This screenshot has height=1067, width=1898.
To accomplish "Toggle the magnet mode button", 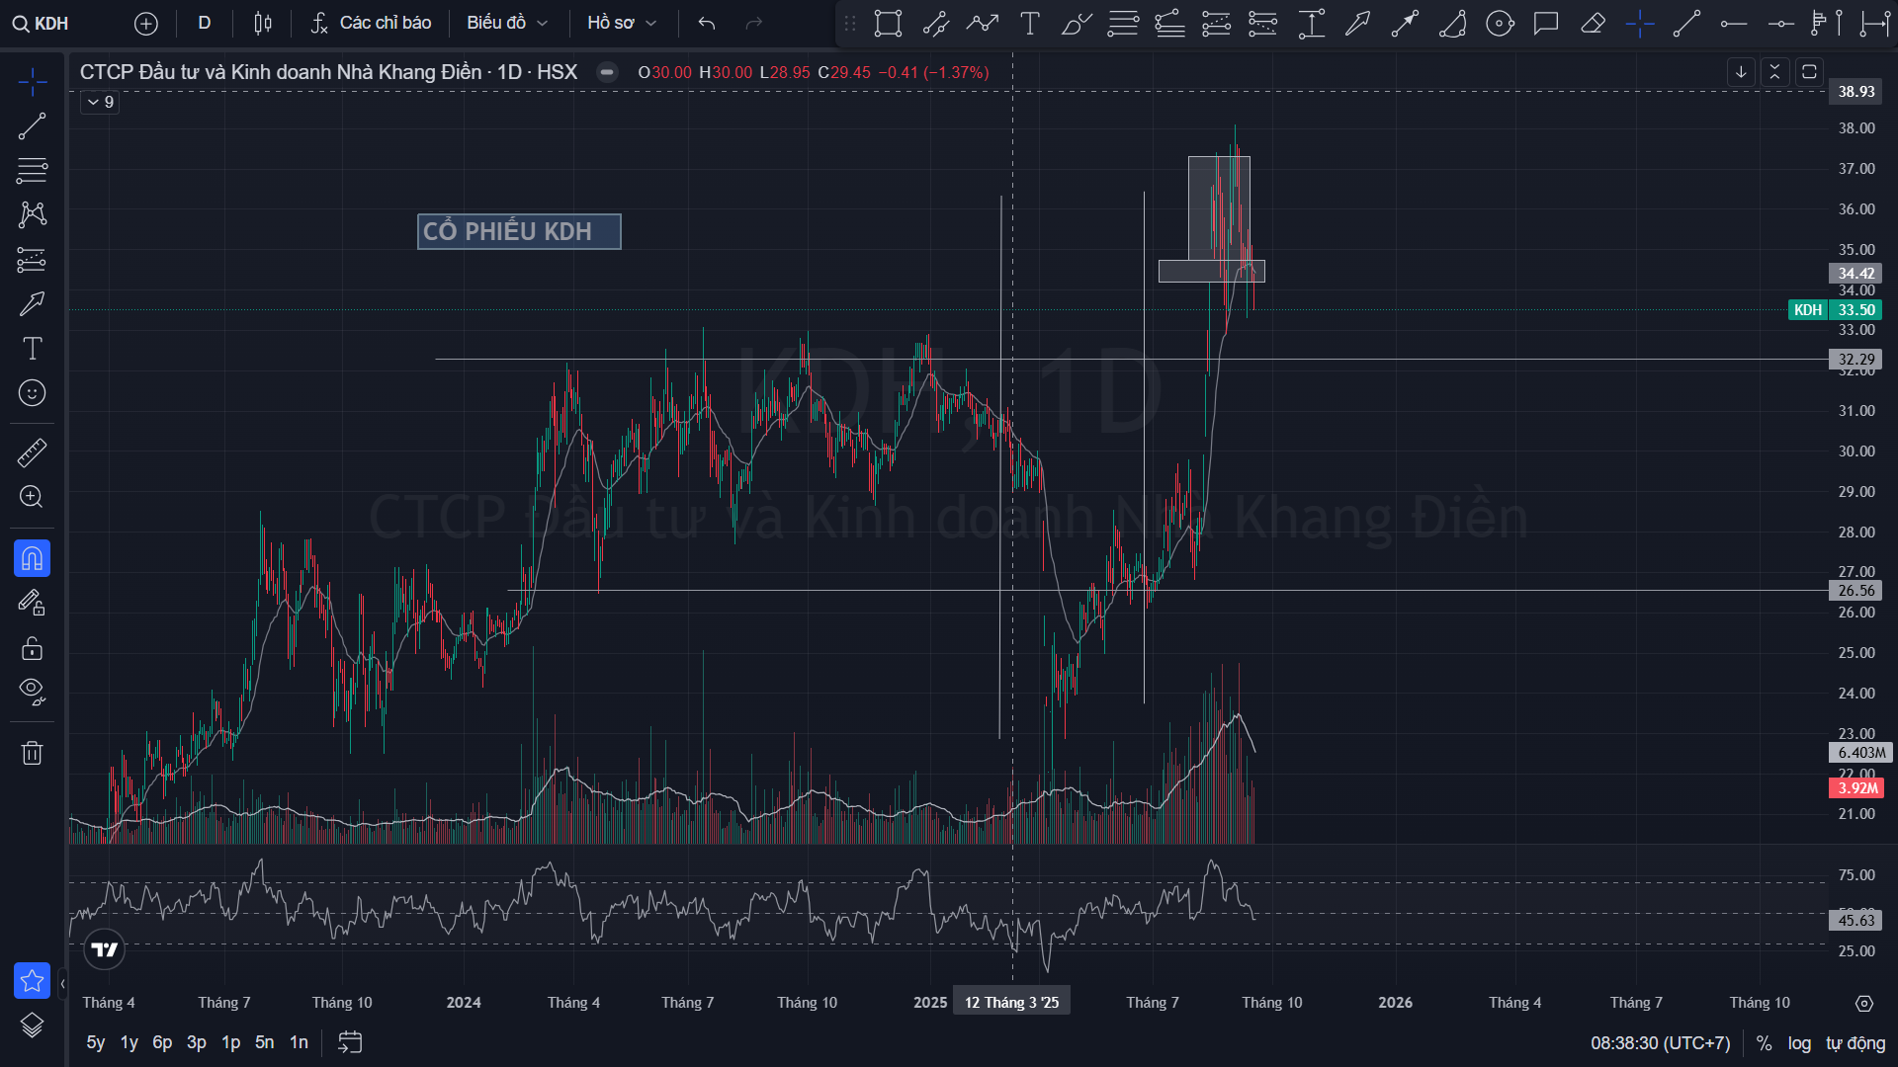I will click(x=32, y=558).
